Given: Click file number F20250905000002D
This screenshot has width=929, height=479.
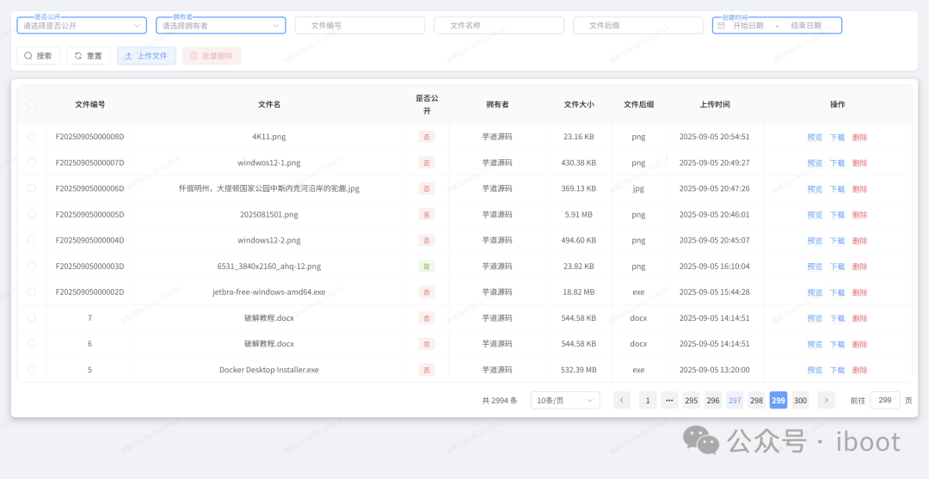Looking at the screenshot, I should [90, 292].
